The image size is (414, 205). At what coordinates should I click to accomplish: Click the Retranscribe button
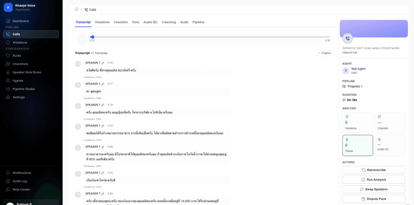coord(373,170)
